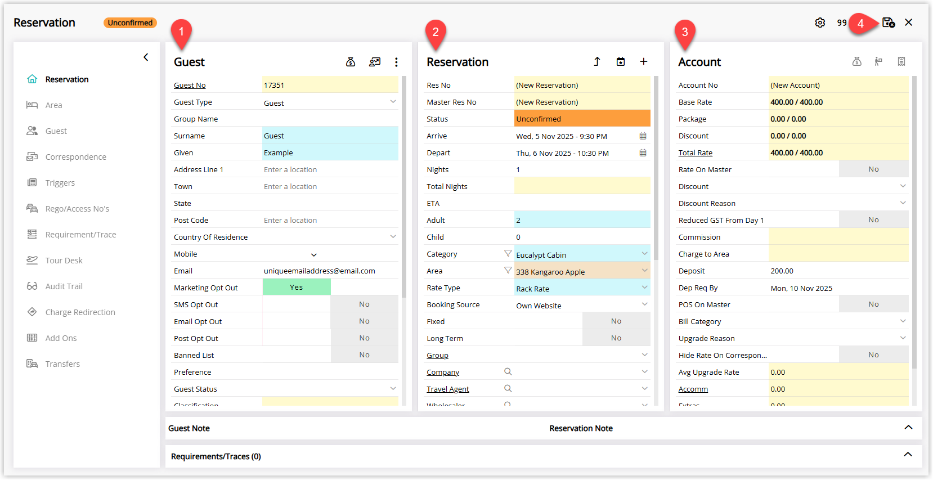Toggle Post Opt Out switch
Image resolution: width=933 pixels, height=480 pixels.
[330, 338]
